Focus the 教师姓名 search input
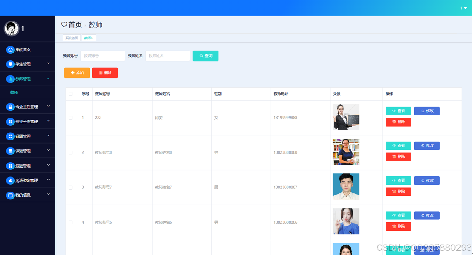This screenshot has width=473, height=255. [168, 56]
